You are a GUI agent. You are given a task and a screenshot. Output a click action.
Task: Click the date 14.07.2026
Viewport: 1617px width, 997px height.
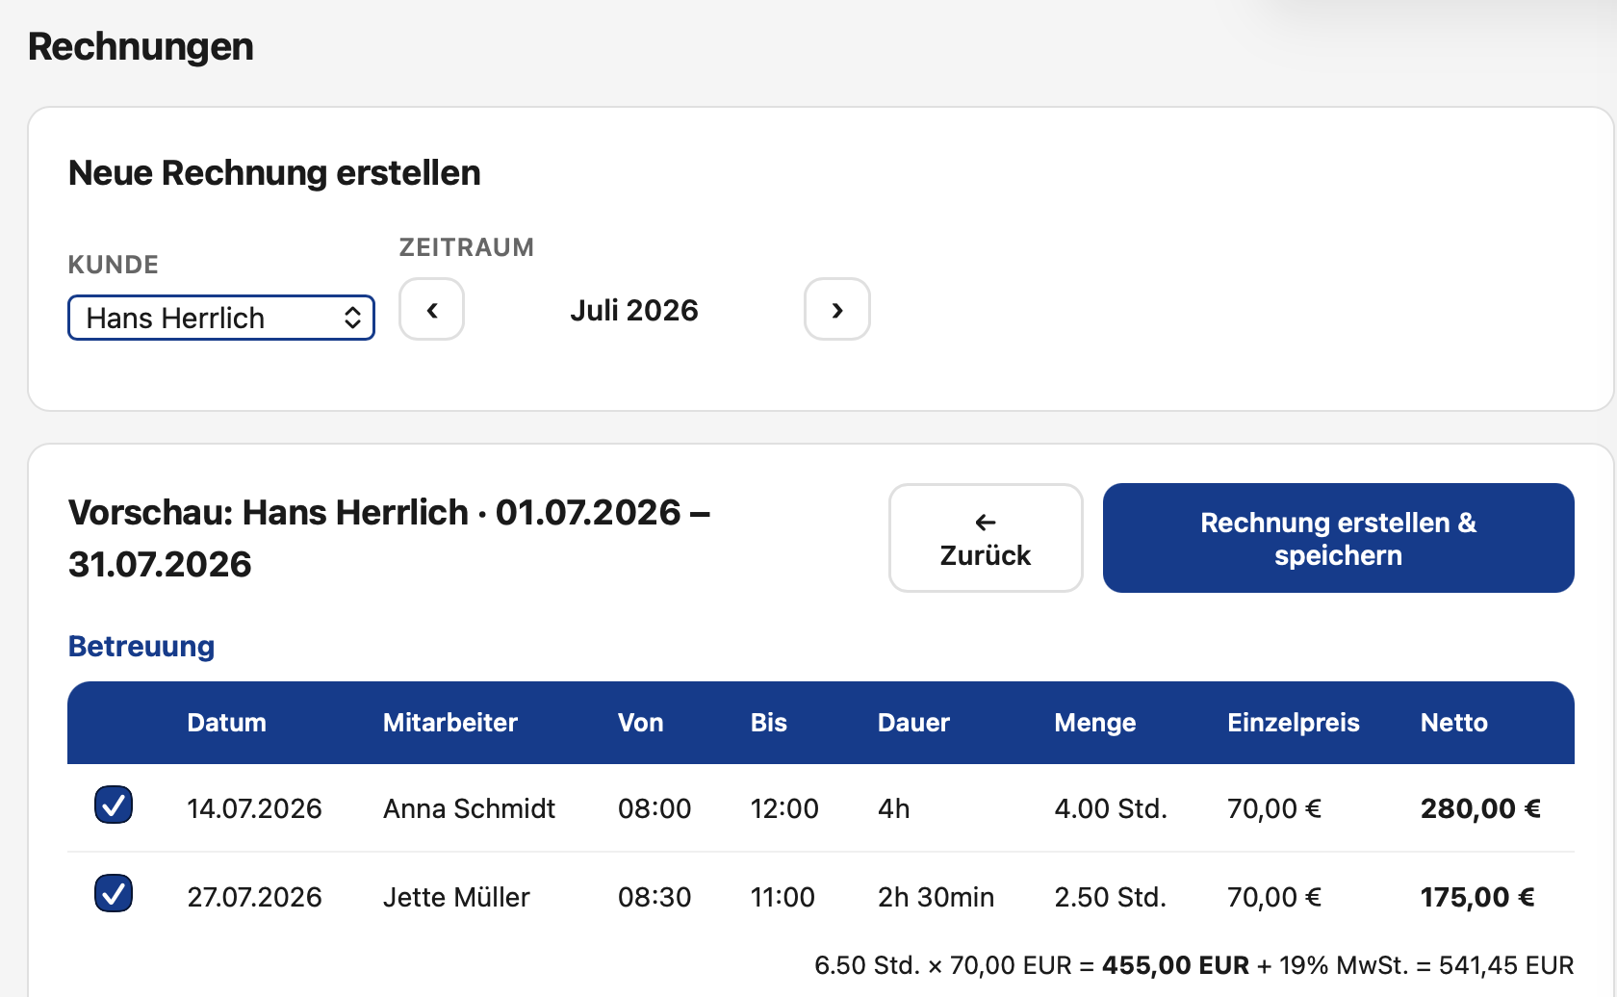pos(254,808)
